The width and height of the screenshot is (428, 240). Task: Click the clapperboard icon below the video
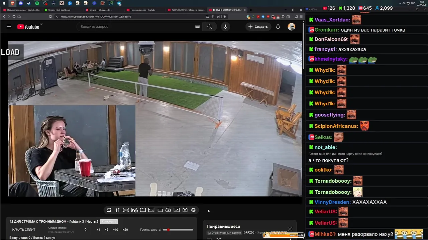[143, 210]
